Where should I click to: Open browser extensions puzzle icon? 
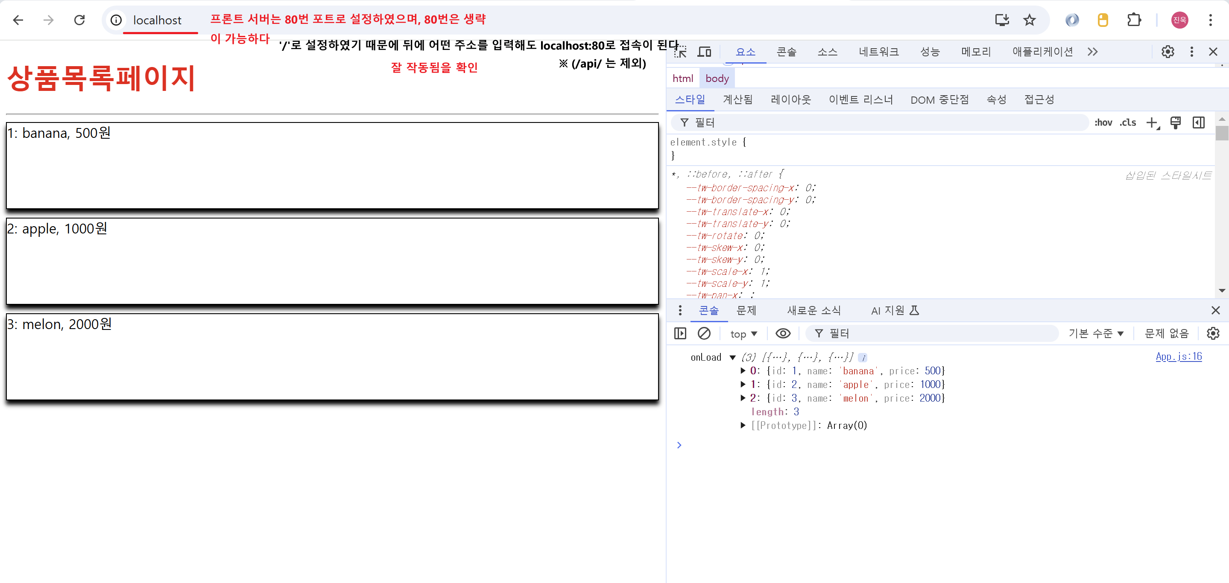(1134, 20)
